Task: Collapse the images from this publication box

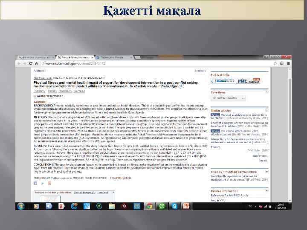Action: tap(113, 193)
